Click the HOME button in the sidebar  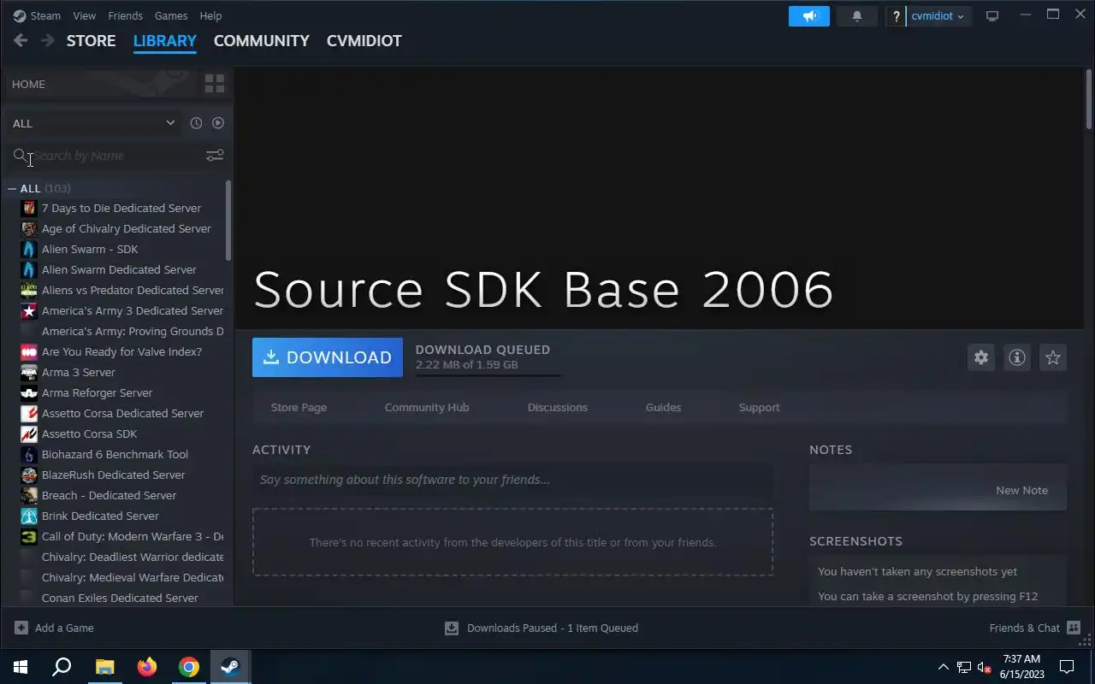pos(28,84)
